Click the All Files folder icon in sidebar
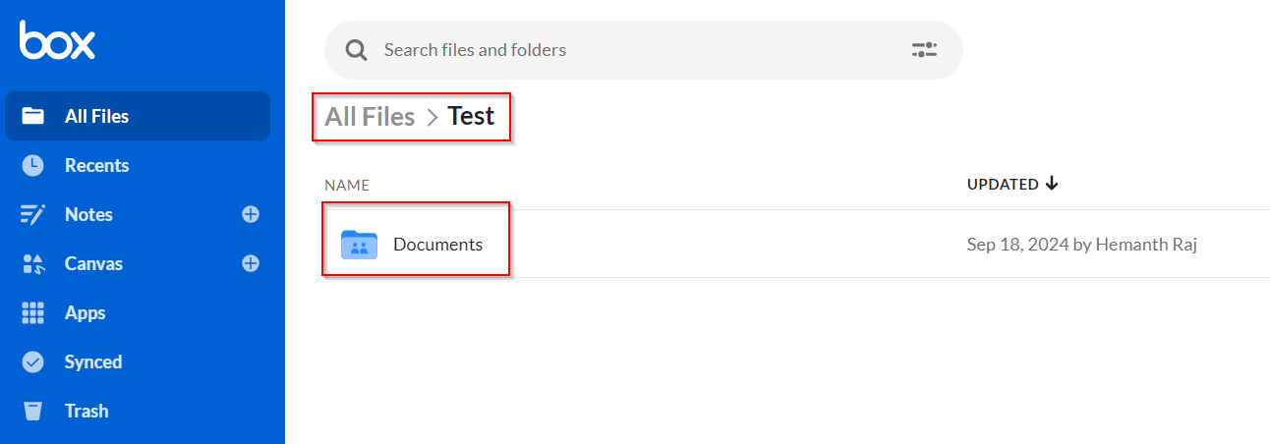 click(33, 116)
